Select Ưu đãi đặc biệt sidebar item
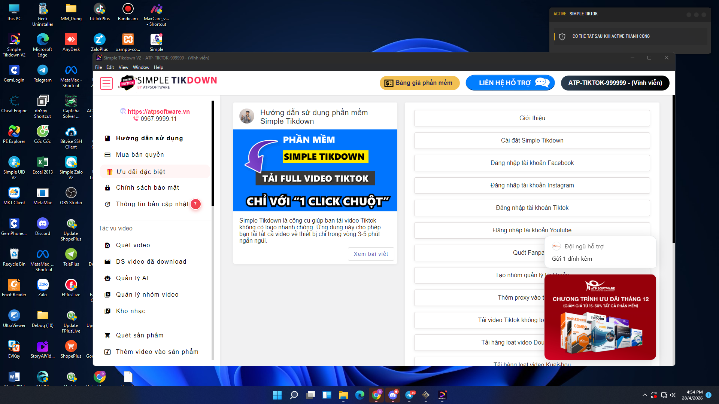This screenshot has height=404, width=719. [155, 172]
